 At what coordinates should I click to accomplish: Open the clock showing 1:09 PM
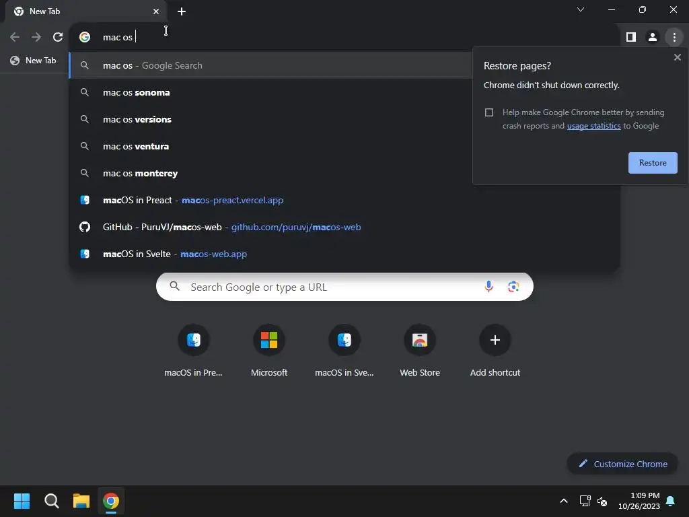[639, 501]
